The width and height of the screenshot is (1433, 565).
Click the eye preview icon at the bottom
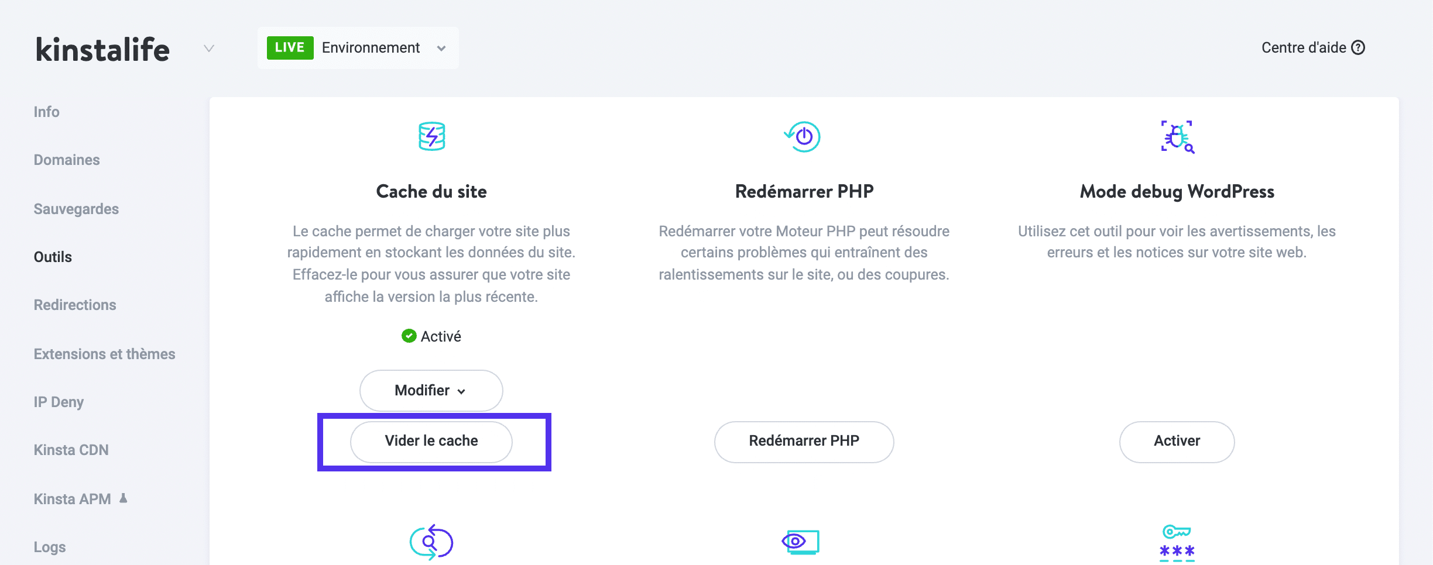tap(803, 543)
